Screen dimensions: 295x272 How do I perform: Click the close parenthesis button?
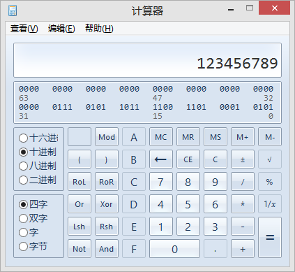107,159
